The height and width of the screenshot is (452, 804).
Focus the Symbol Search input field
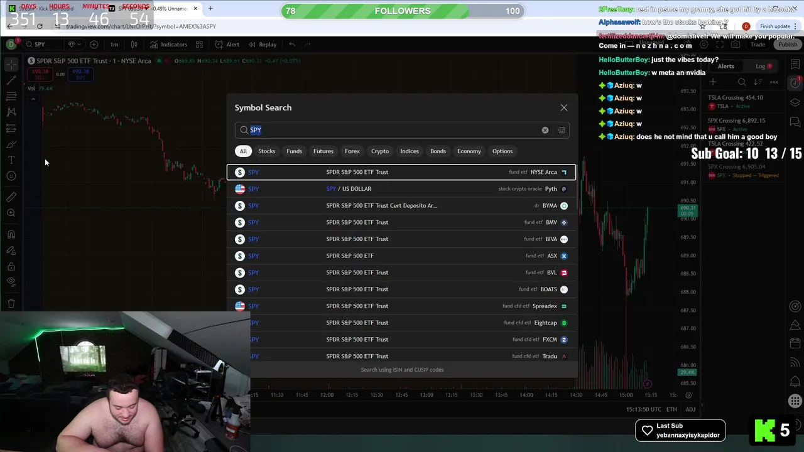coord(402,130)
